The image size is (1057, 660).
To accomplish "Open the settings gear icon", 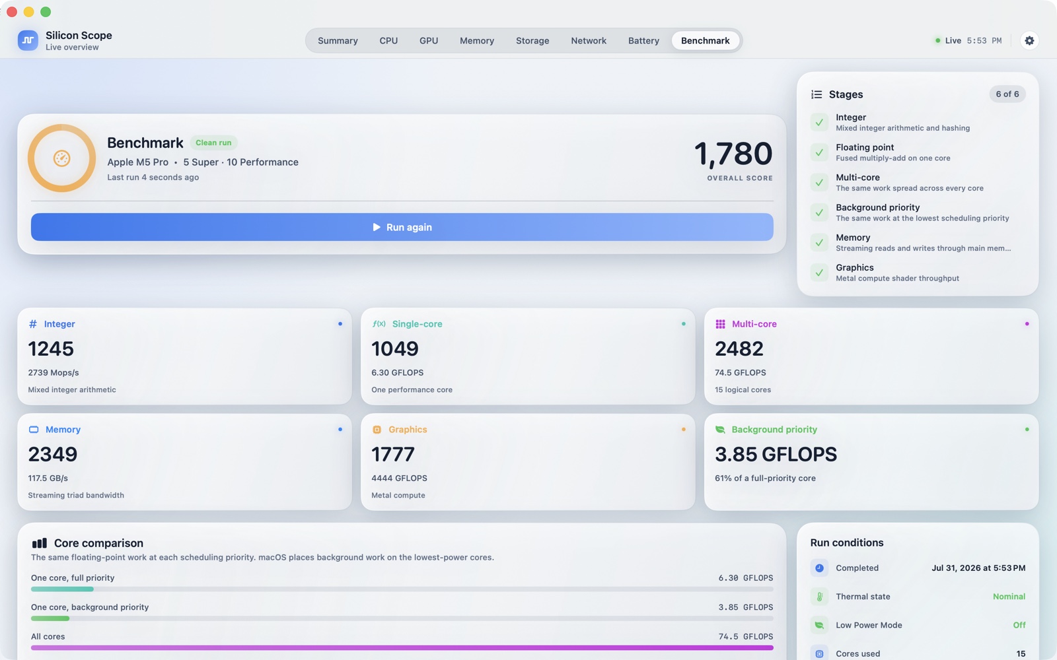I will pos(1029,41).
